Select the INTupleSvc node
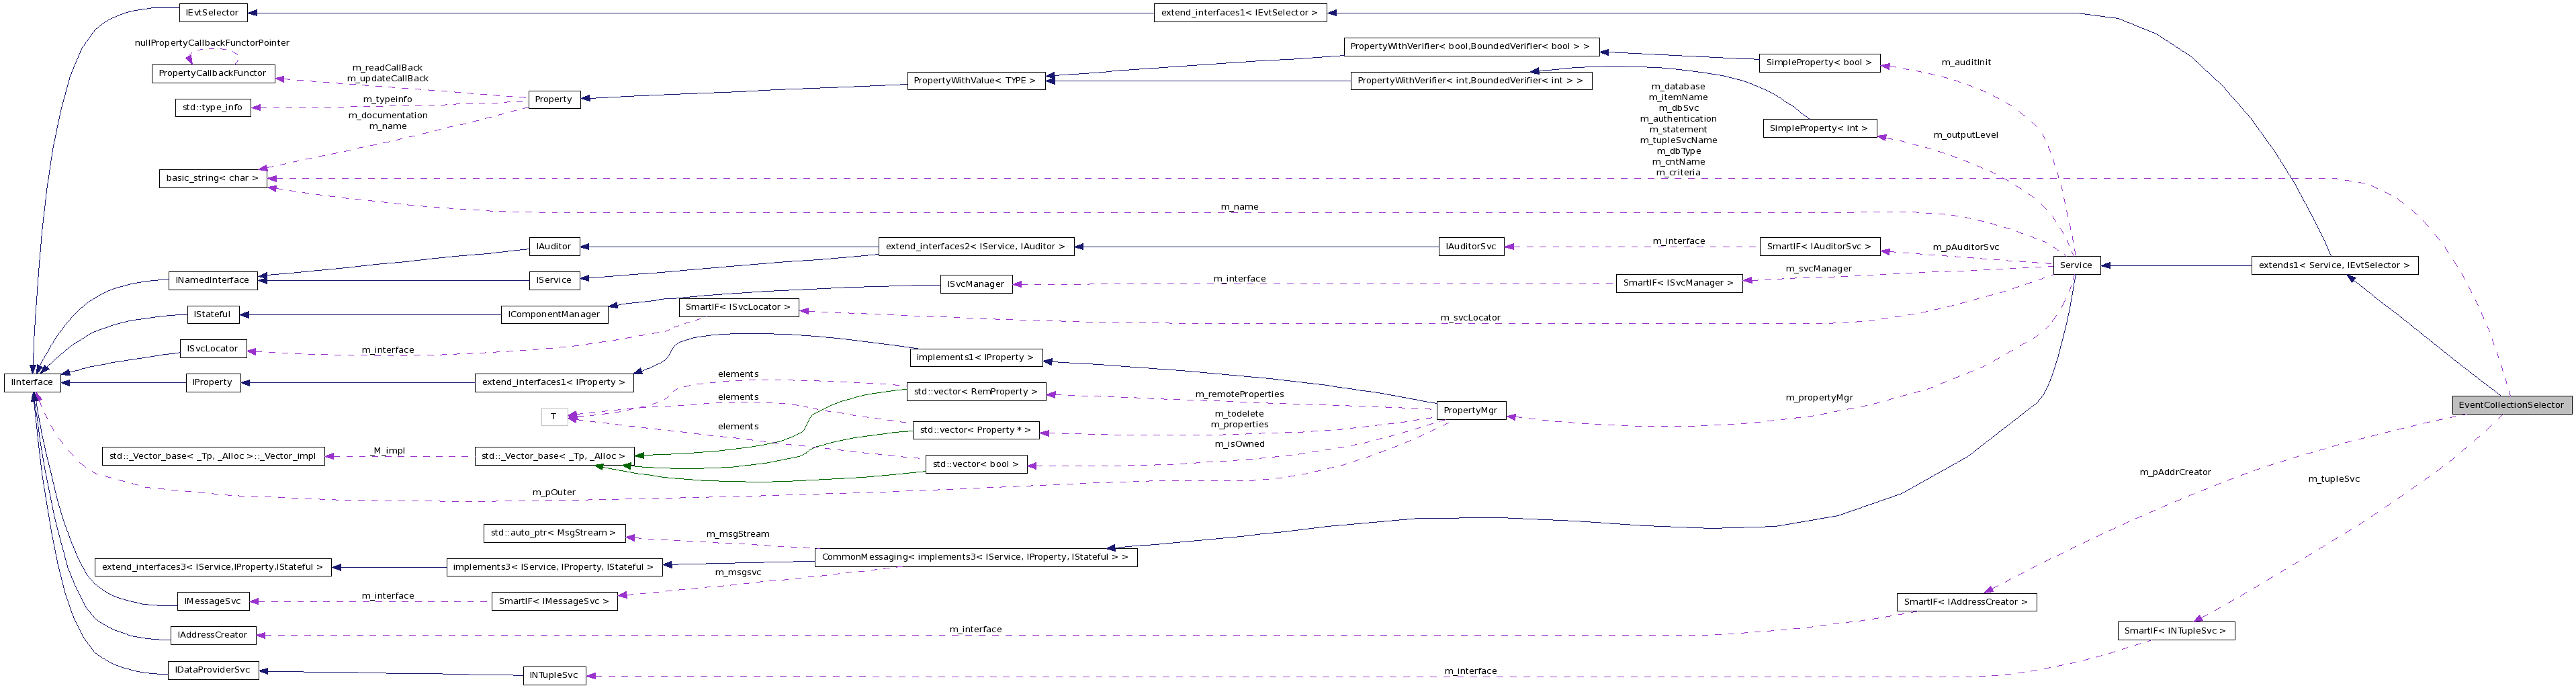Image resolution: width=2576 pixels, height=688 pixels. pos(554,675)
